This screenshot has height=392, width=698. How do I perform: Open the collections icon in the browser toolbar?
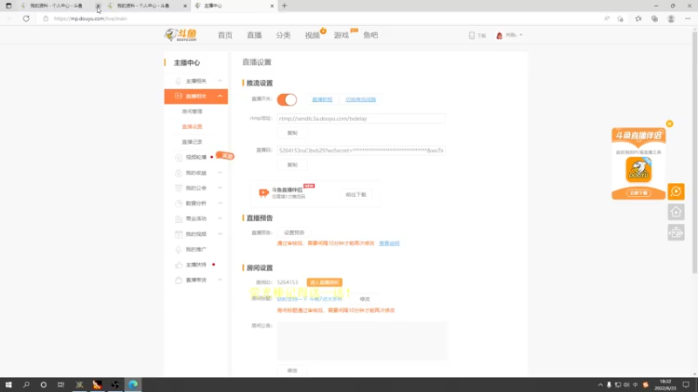tap(654, 18)
